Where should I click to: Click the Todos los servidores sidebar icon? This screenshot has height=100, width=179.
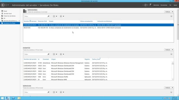pos(2,16)
